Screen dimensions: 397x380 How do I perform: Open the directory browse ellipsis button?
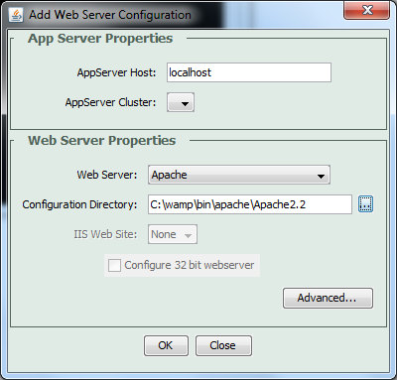coord(365,204)
